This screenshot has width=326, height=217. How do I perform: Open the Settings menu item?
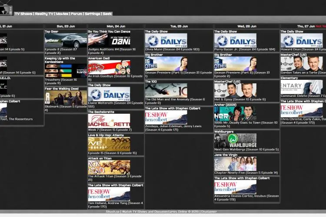(92, 14)
